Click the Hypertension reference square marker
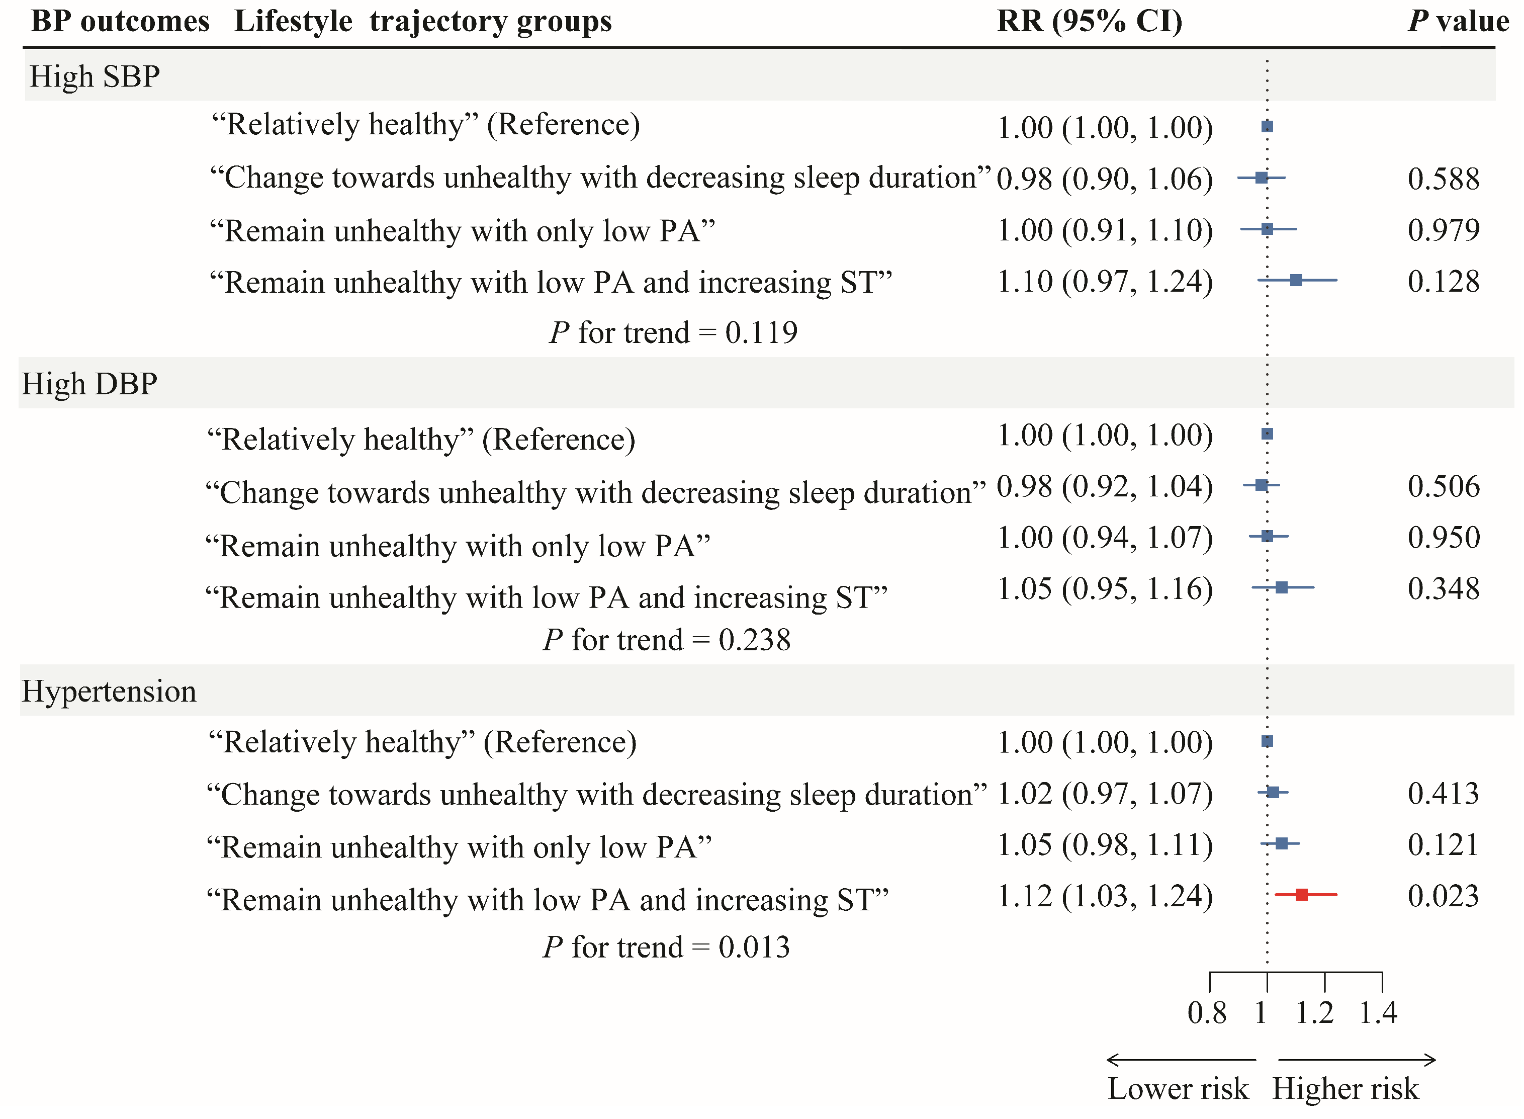The width and height of the screenshot is (1524, 1119). tap(1268, 741)
